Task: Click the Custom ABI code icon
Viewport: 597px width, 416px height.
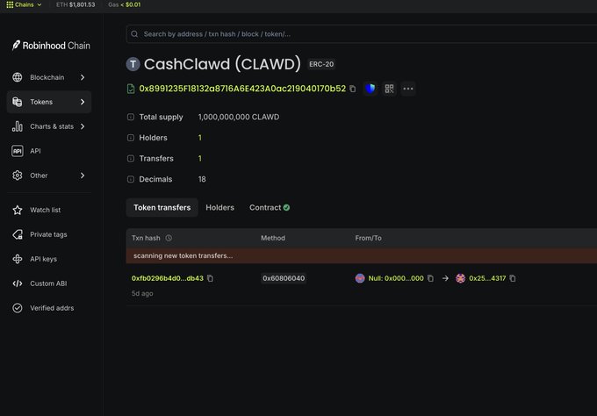Action: (x=18, y=283)
